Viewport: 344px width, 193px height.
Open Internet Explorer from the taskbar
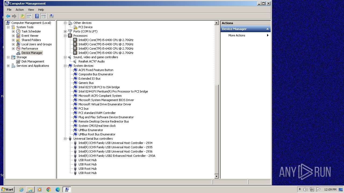click(x=21, y=190)
